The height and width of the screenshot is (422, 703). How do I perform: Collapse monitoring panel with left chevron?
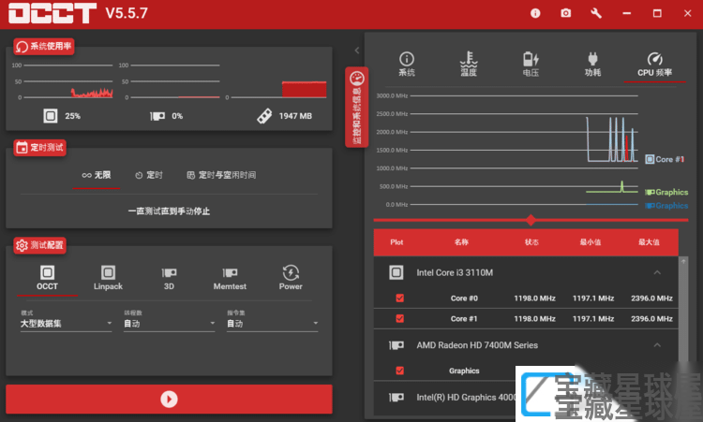click(x=357, y=51)
